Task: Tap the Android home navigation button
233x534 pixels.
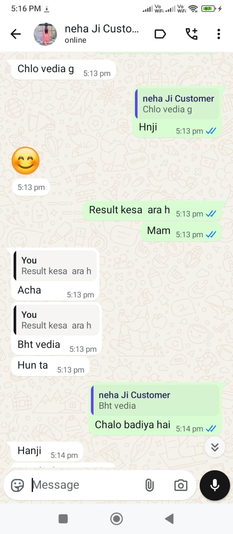Action: 116,519
